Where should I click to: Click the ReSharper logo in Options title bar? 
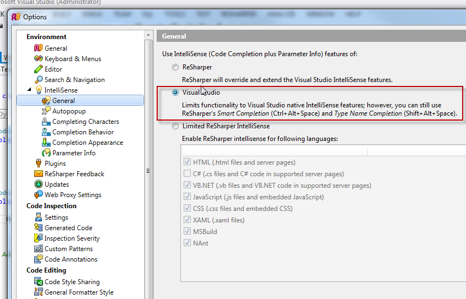[x=16, y=17]
